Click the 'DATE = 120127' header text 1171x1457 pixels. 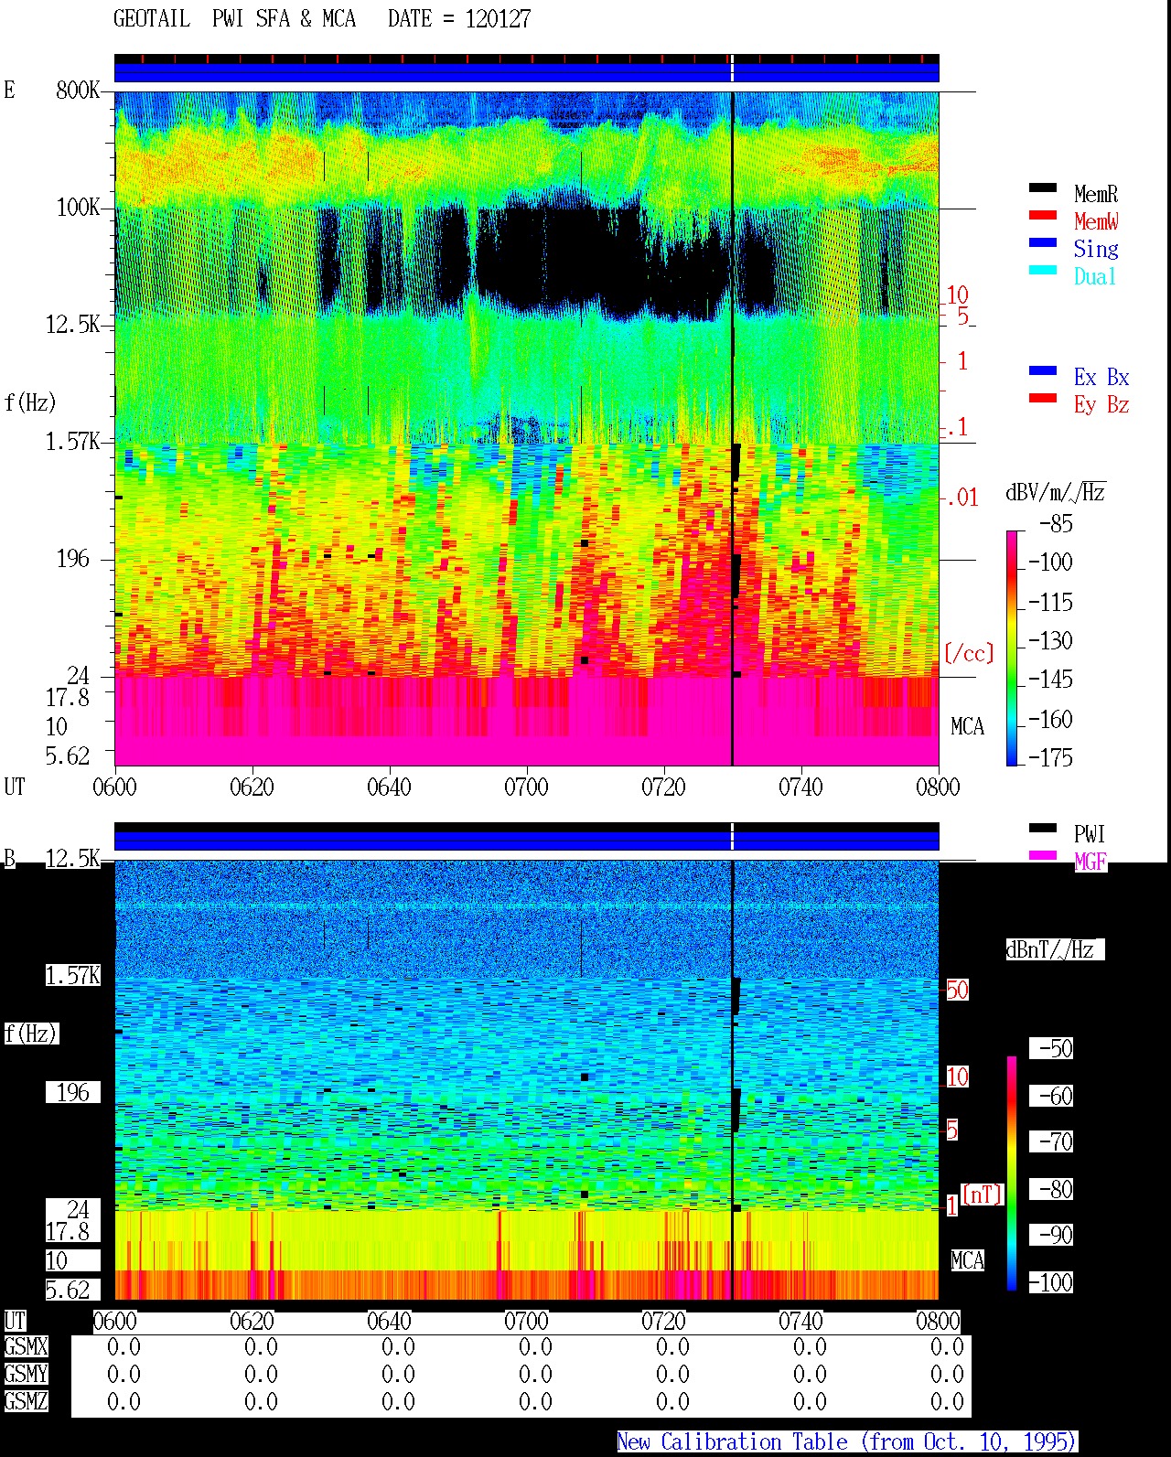[x=459, y=18]
